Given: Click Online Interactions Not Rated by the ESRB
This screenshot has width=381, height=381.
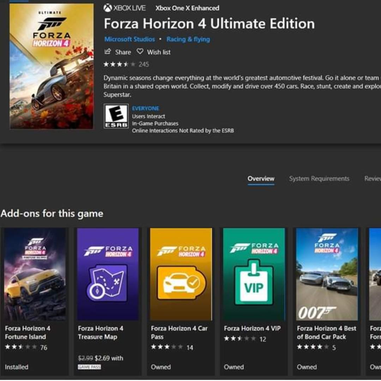Looking at the screenshot, I should tap(183, 131).
